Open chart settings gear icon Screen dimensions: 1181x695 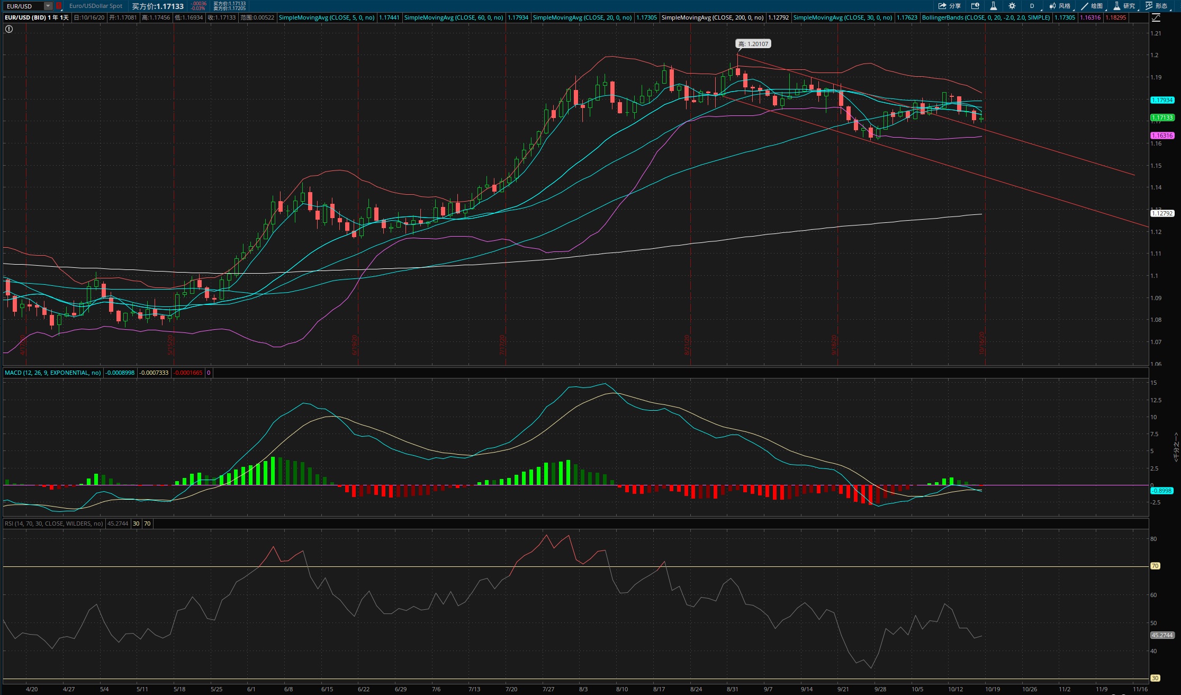(x=1012, y=6)
